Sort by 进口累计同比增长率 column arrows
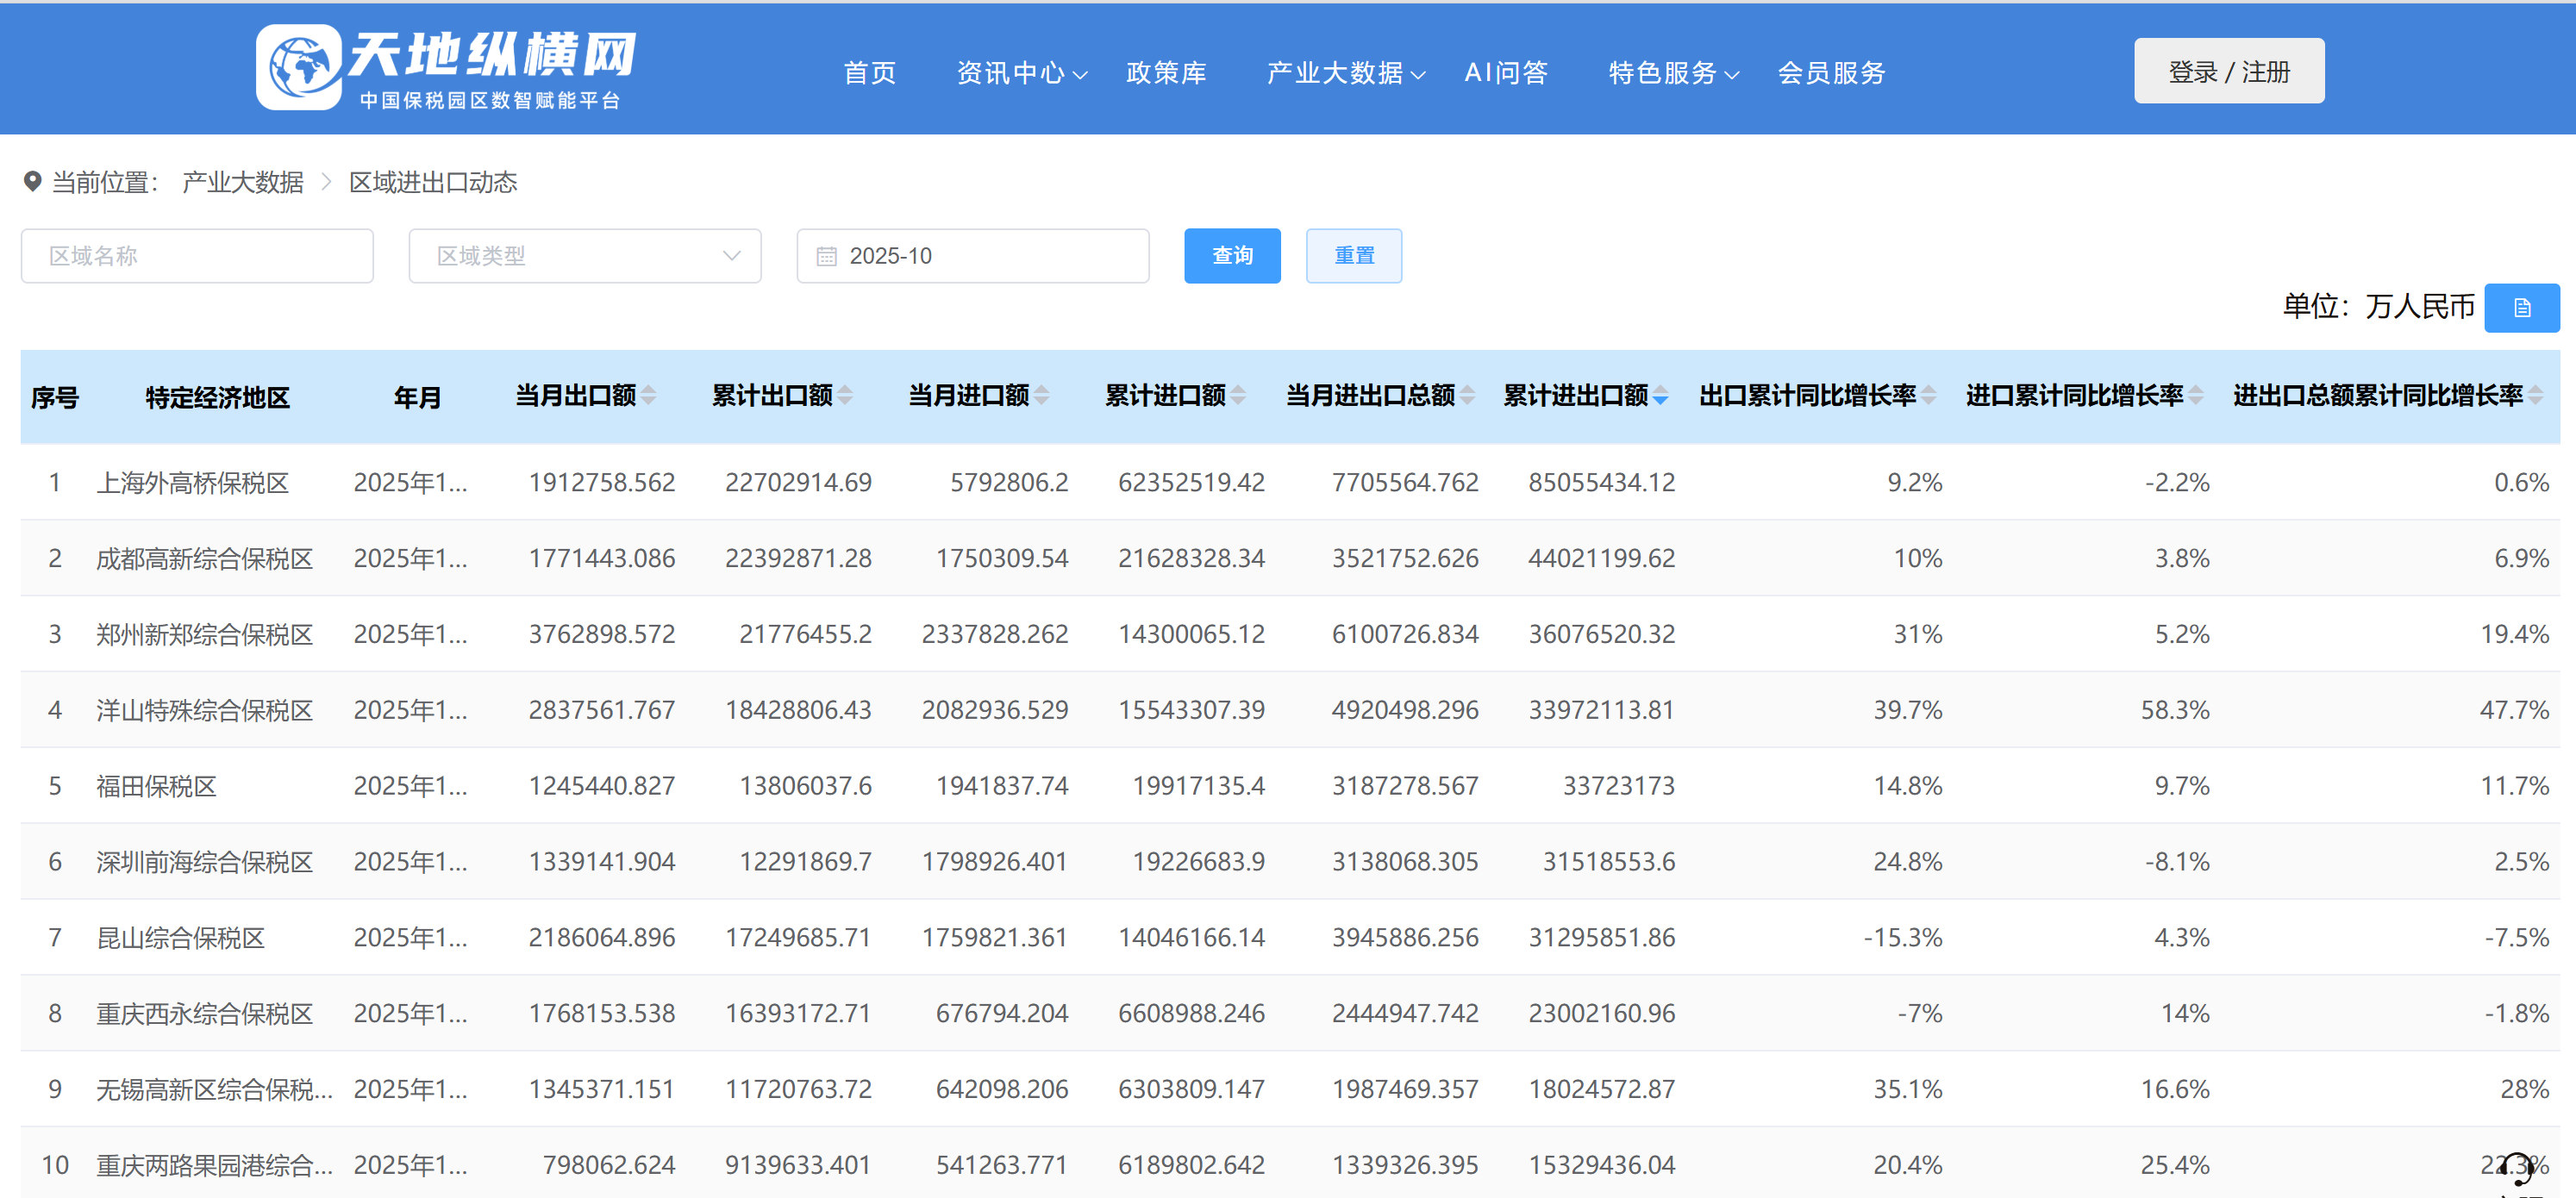 point(2196,396)
